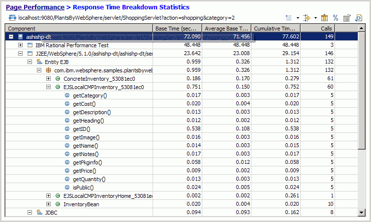Screen dimensions: 371x222
Task: Click the localhost:9080 ShoppingServlet URL text
Action: pyautogui.click(x=126, y=18)
